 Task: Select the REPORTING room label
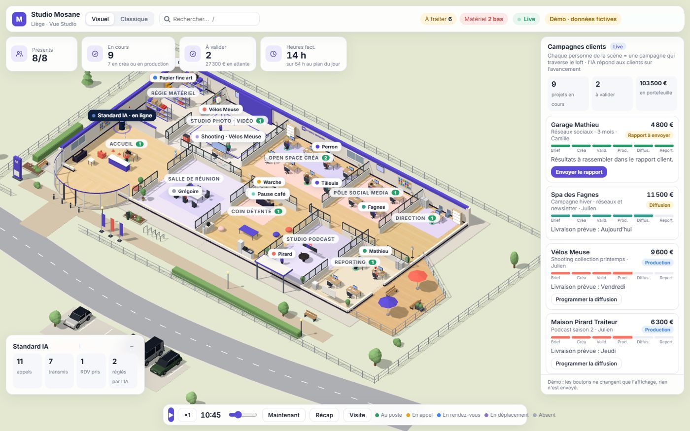pos(355,262)
